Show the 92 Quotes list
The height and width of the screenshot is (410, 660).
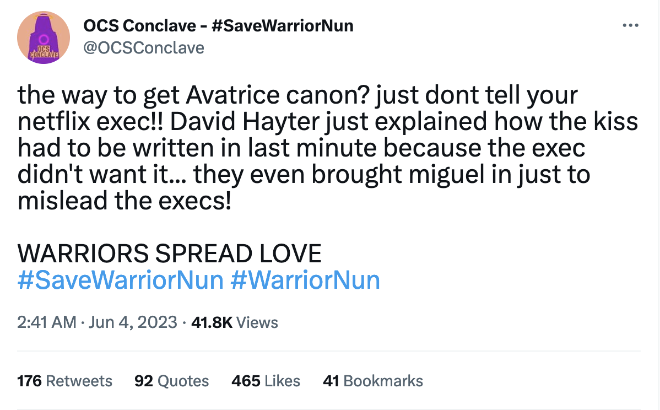click(172, 381)
